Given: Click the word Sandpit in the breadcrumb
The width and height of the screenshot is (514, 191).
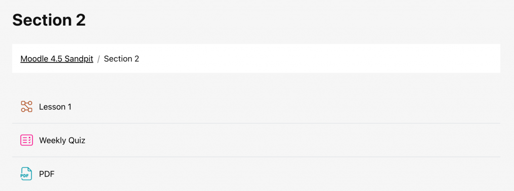Looking at the screenshot, I should pos(79,59).
